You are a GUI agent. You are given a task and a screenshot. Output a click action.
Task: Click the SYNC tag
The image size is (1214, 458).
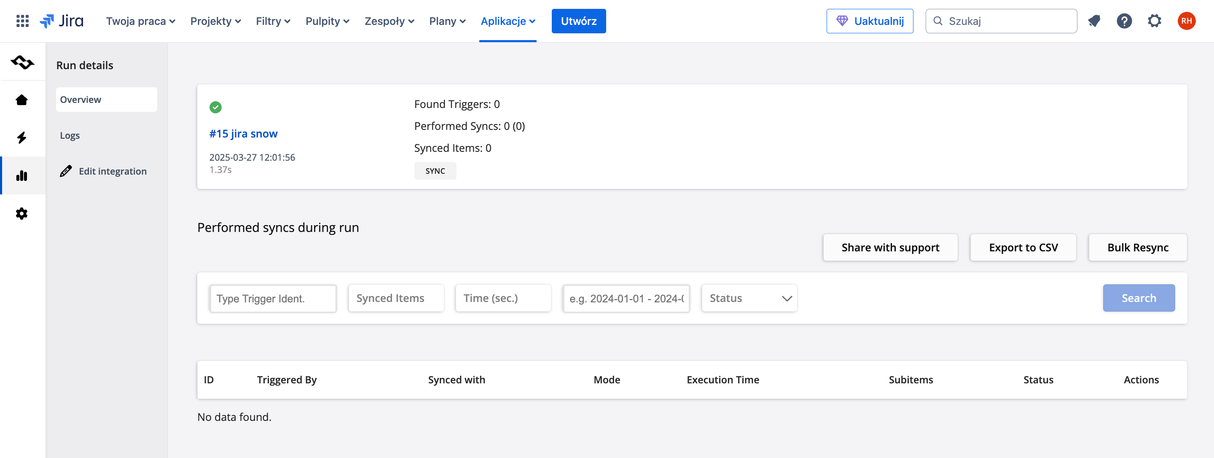435,171
